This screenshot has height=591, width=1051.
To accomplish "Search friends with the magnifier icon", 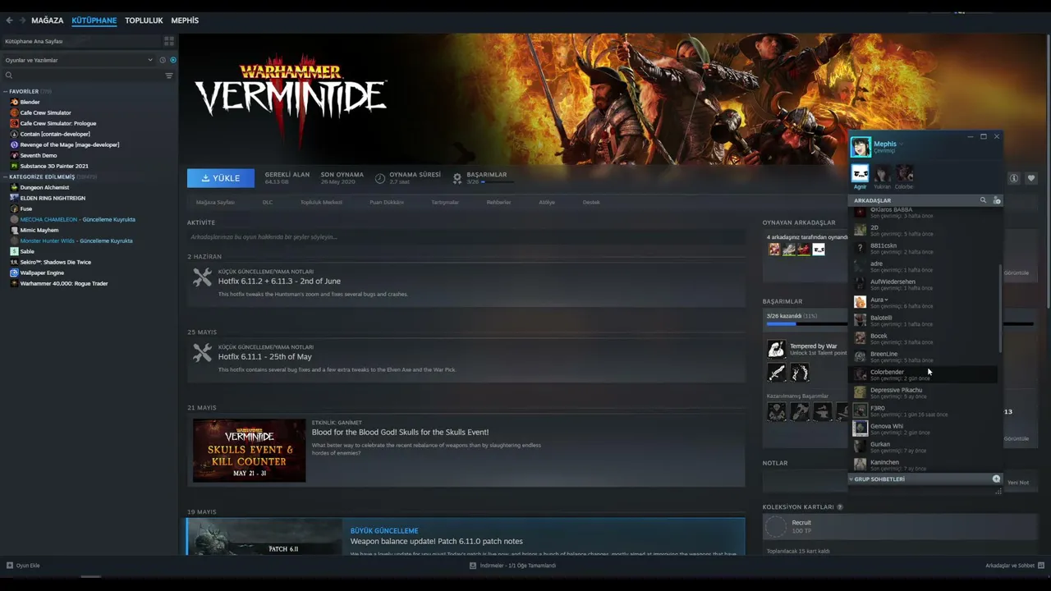I will point(983,200).
